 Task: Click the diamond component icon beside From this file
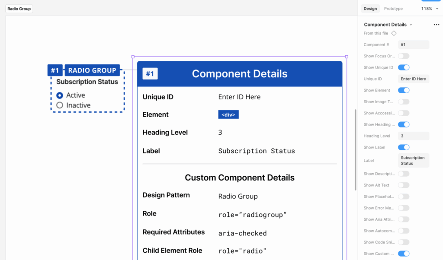(x=394, y=33)
